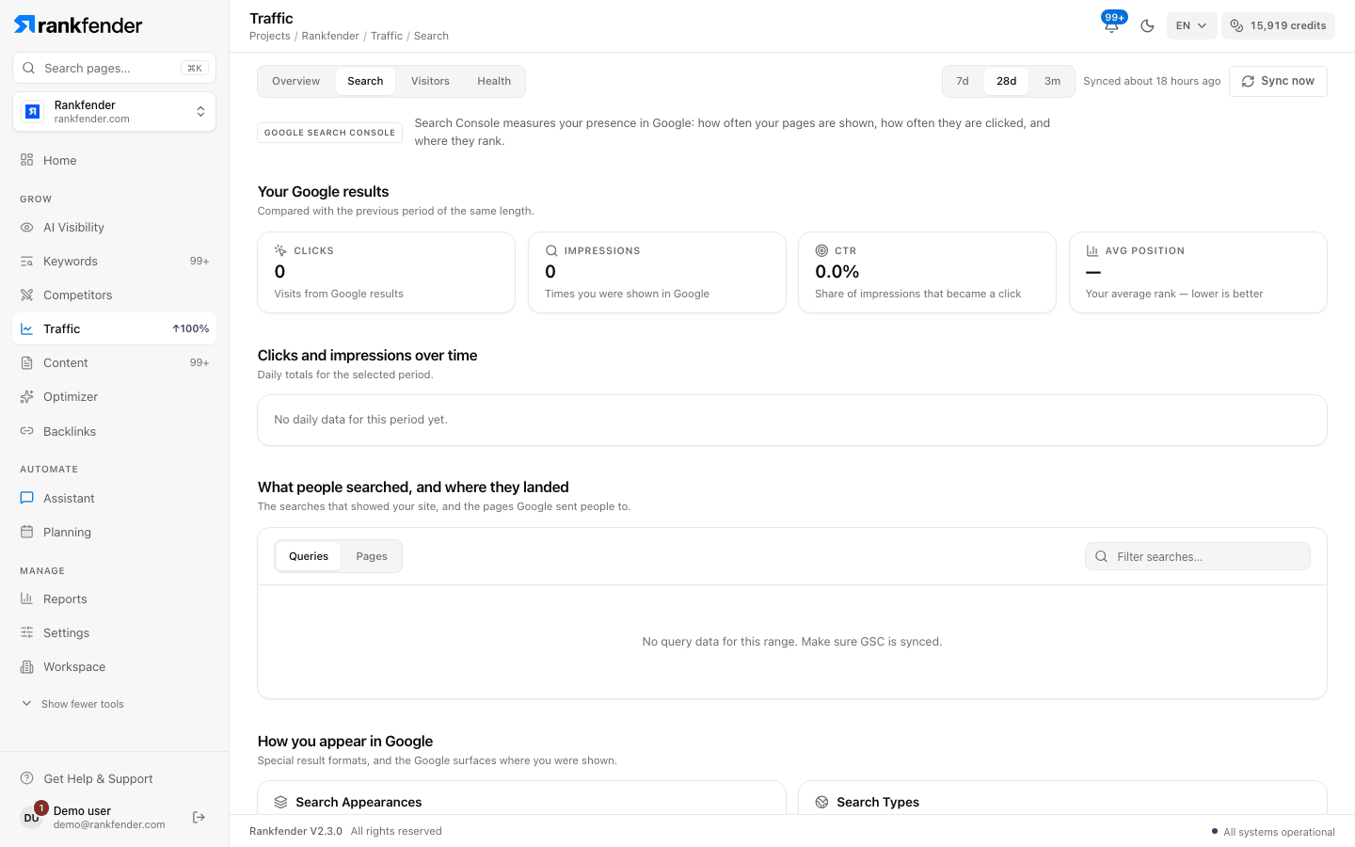Click the Get Help question mark icon
The height and width of the screenshot is (847, 1355).
(x=27, y=778)
